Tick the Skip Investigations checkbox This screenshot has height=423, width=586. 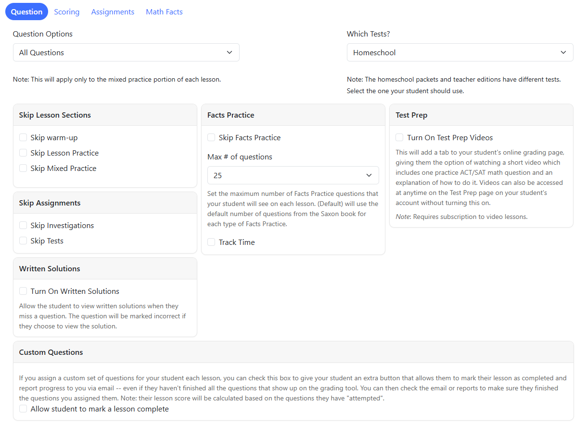click(23, 225)
